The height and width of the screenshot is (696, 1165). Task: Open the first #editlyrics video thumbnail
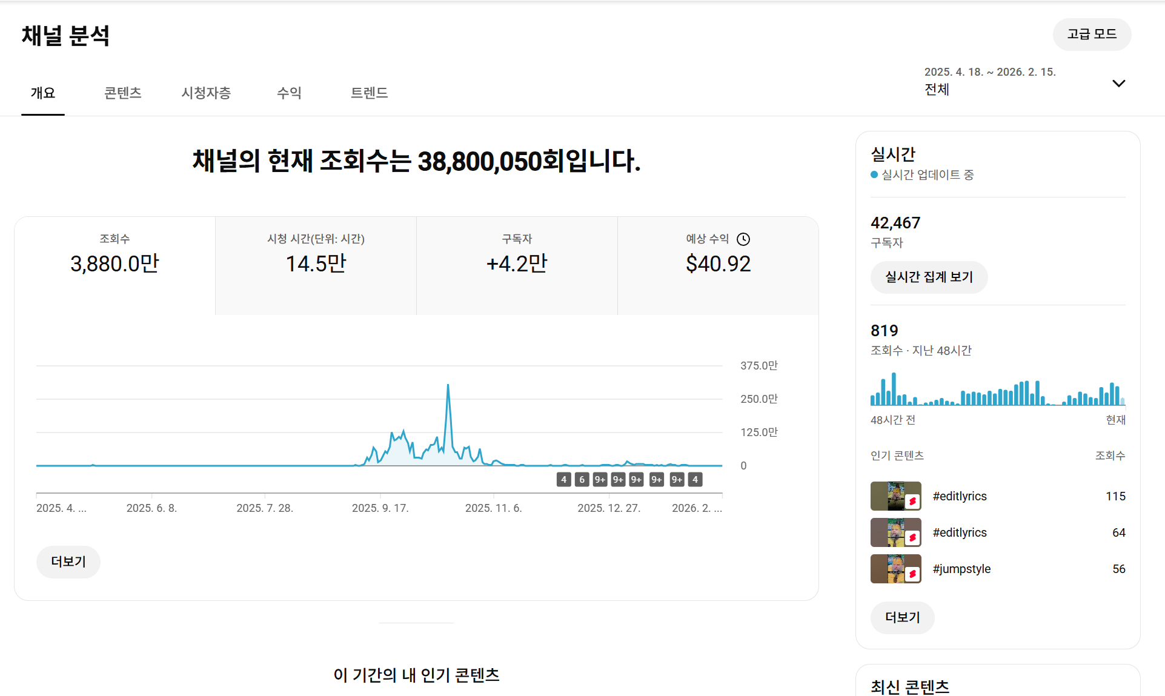coord(895,496)
